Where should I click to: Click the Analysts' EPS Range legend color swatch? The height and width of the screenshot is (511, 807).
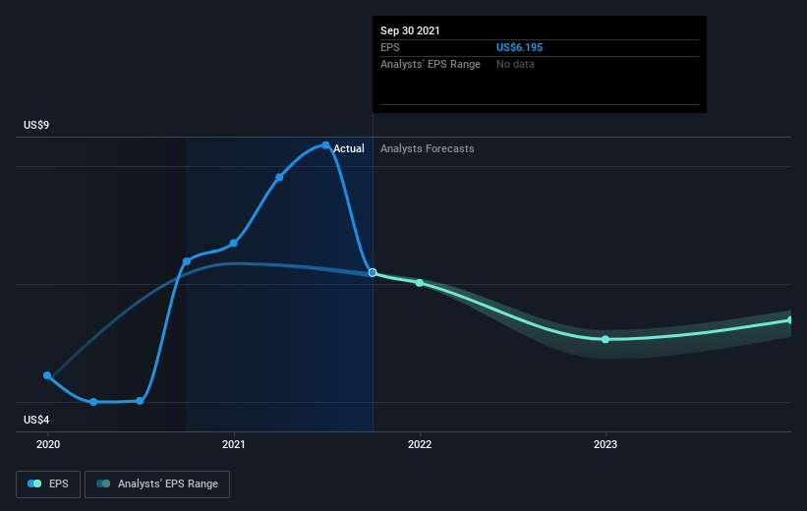pyautogui.click(x=103, y=483)
